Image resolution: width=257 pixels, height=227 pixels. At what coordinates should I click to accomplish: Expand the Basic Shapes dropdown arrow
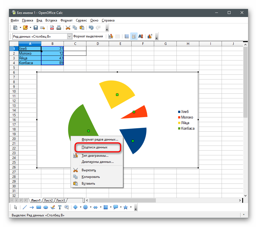(81, 207)
